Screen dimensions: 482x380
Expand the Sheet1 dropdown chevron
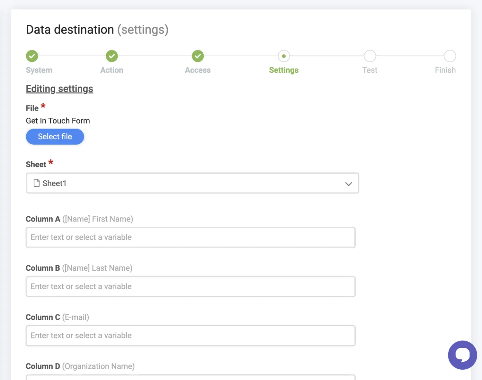coord(349,184)
